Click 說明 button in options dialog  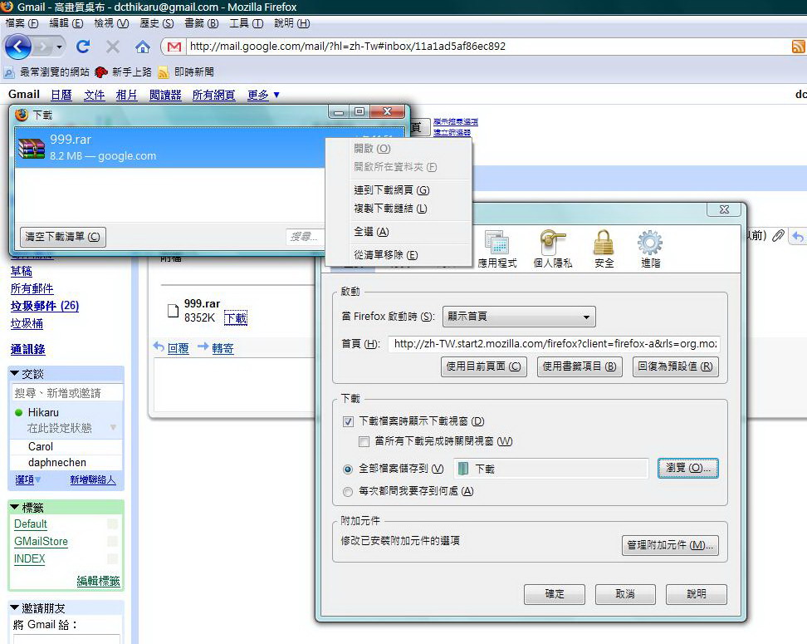click(x=697, y=594)
